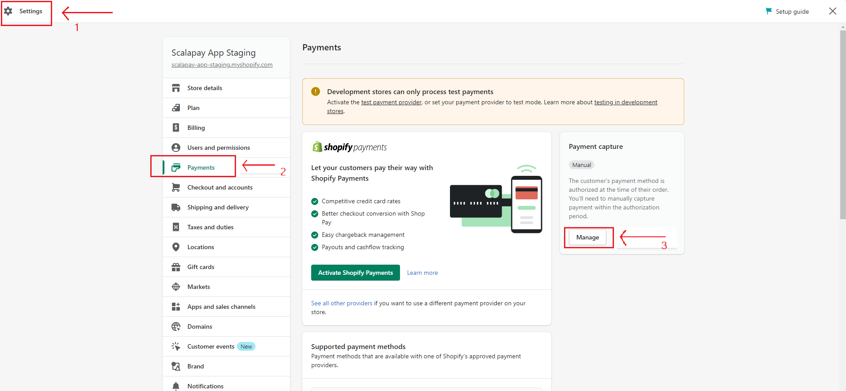Open the Markets settings
Viewport: 846px width, 391px height.
[226, 287]
